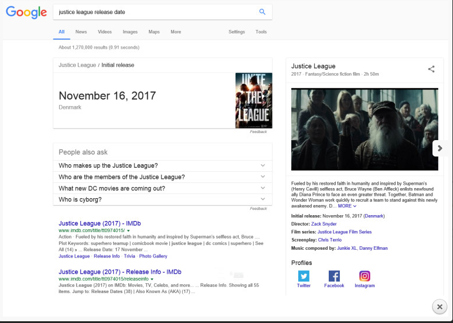The width and height of the screenshot is (453, 323).
Task: Open dropdown arrow next to the releaseinfo URL
Action: click(152, 279)
